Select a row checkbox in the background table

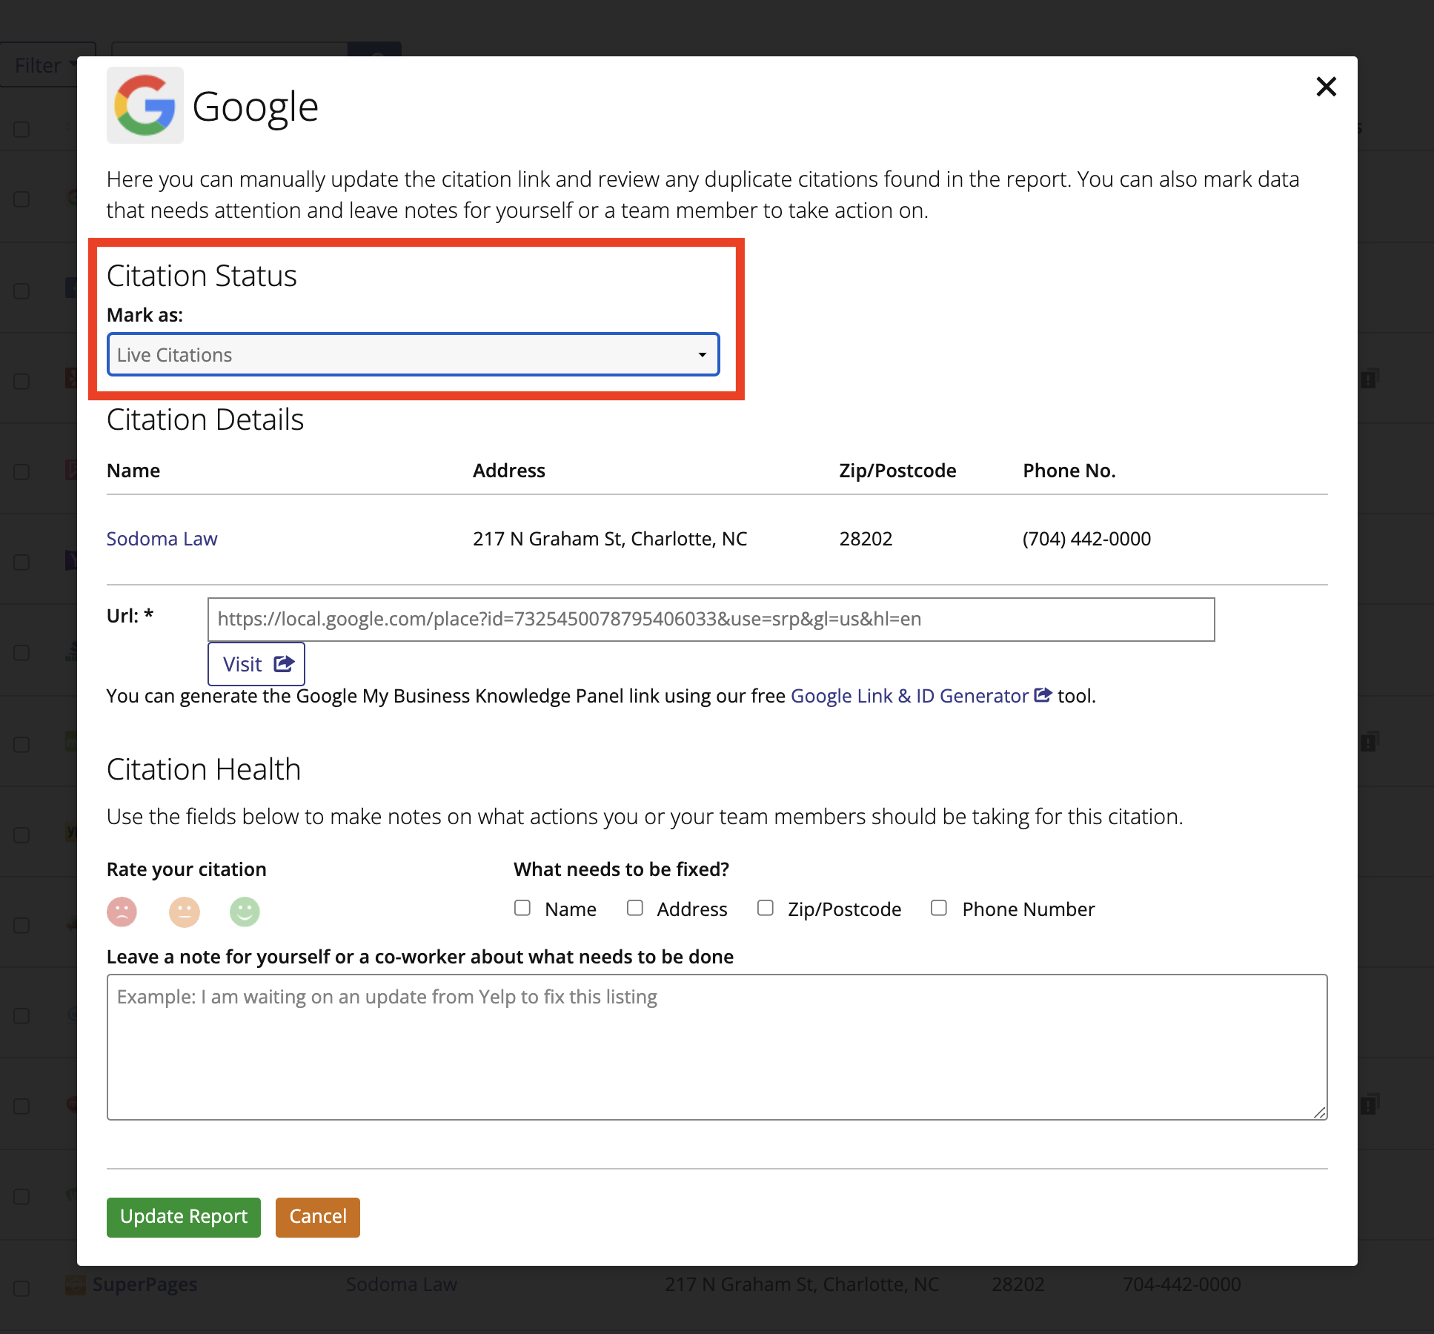click(21, 199)
